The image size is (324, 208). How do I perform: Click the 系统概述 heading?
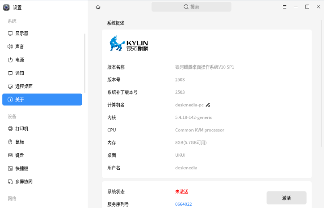(x=116, y=23)
